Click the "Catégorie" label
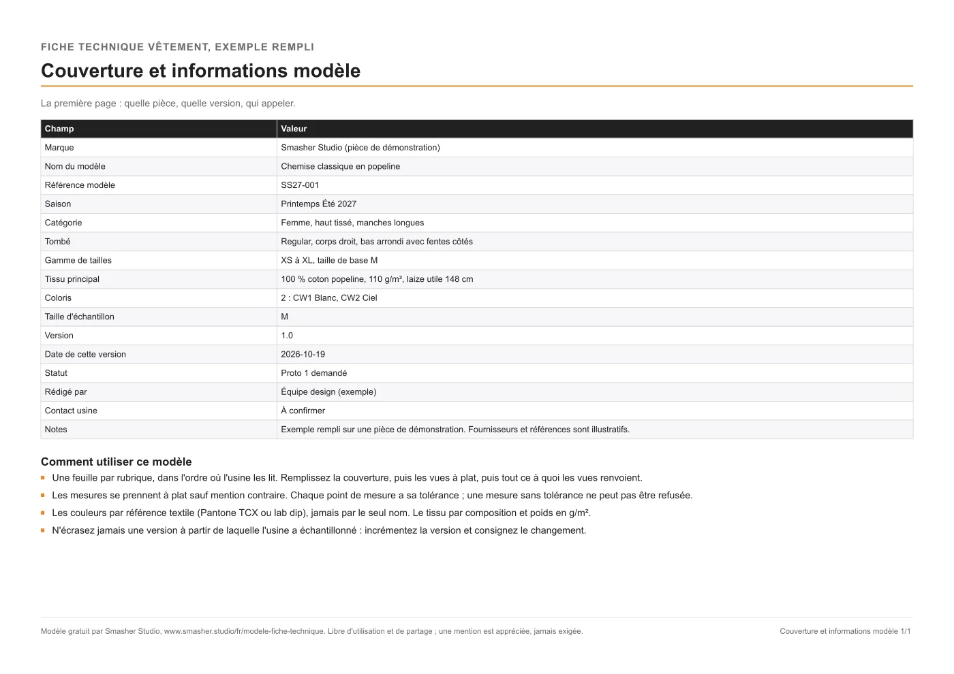This screenshot has width=954, height=674. point(63,223)
